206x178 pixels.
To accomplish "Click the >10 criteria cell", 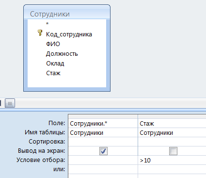I will [x=172, y=160].
